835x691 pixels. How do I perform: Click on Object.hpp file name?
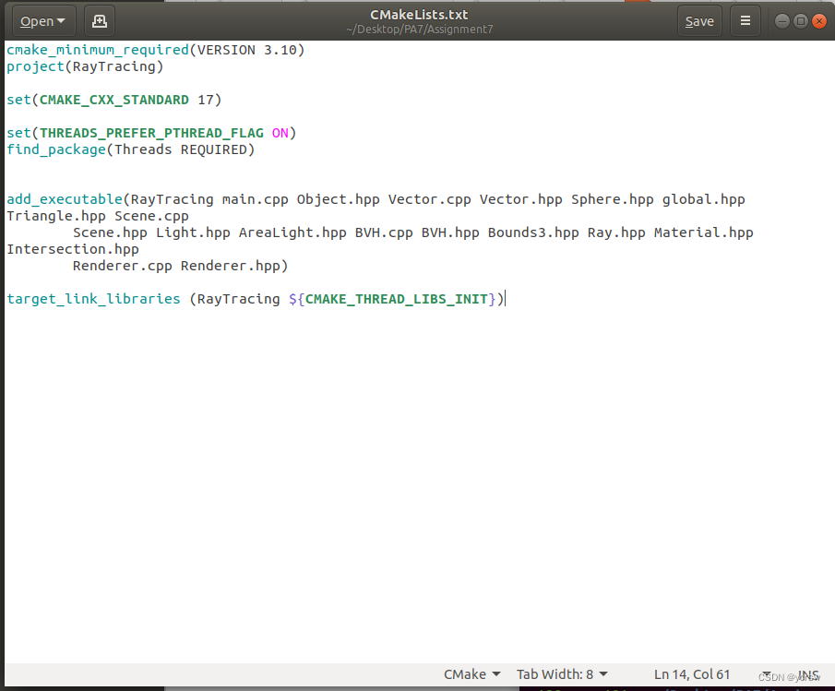(339, 199)
